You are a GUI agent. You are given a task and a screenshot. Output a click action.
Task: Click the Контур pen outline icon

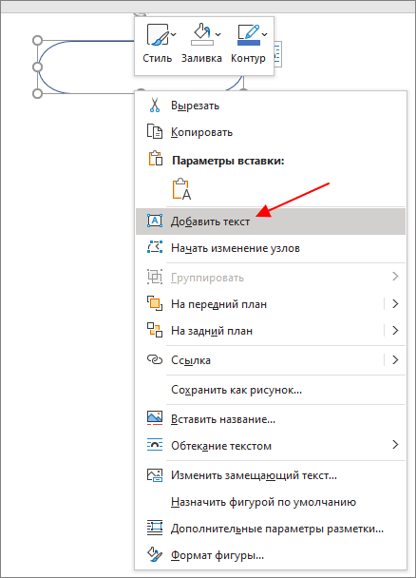point(249,34)
